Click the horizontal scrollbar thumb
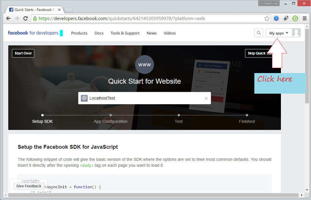Viewport: 311px width, 200px height. [153, 195]
